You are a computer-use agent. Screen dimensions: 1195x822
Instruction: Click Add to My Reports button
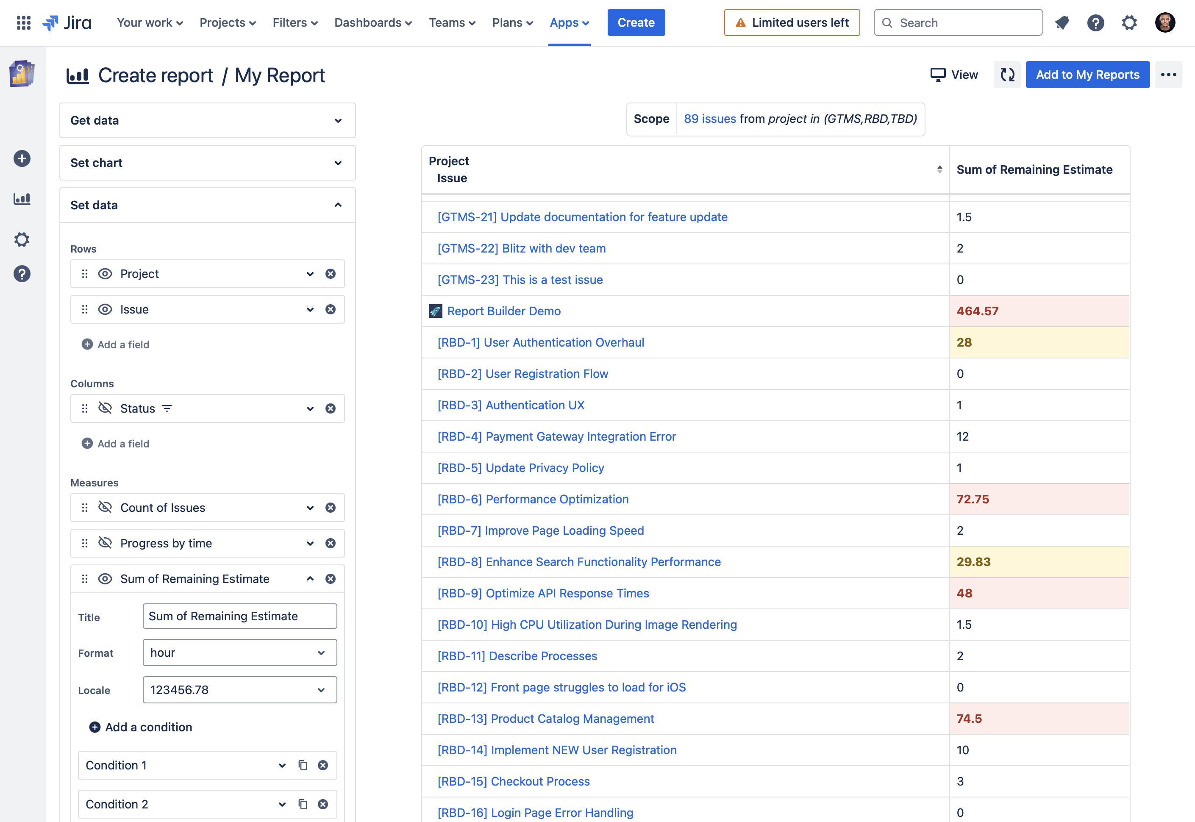click(x=1087, y=75)
